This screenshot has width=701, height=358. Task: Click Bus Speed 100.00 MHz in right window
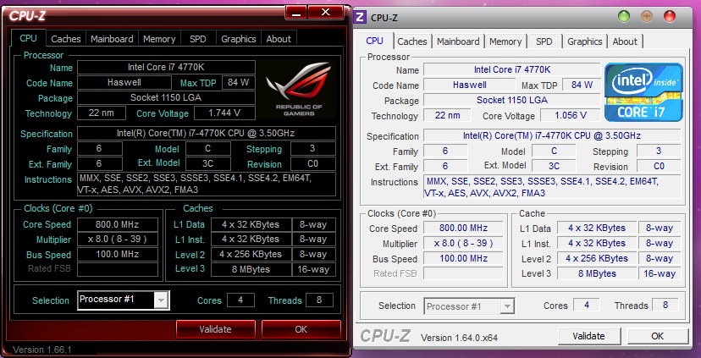click(463, 258)
